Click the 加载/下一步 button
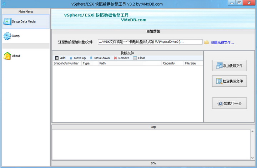Screen dimensions: 257x168 point(229,103)
